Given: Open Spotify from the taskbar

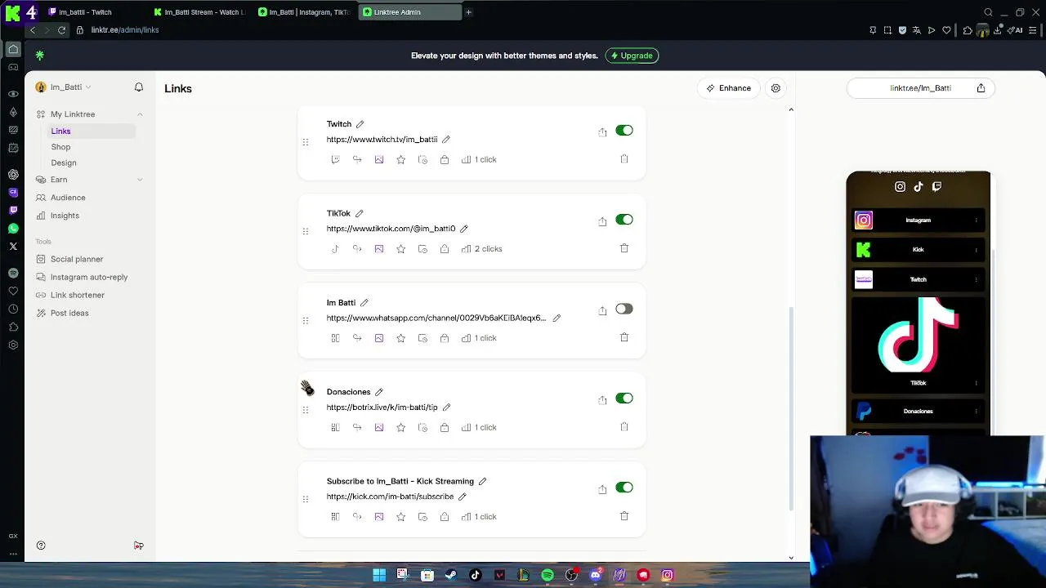Looking at the screenshot, I should (548, 575).
